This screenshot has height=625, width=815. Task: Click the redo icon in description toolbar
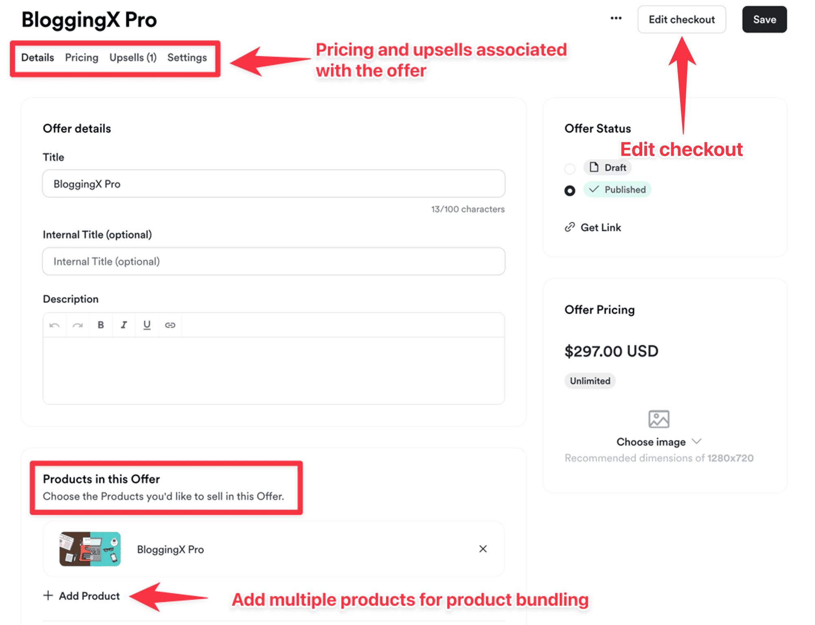(77, 325)
